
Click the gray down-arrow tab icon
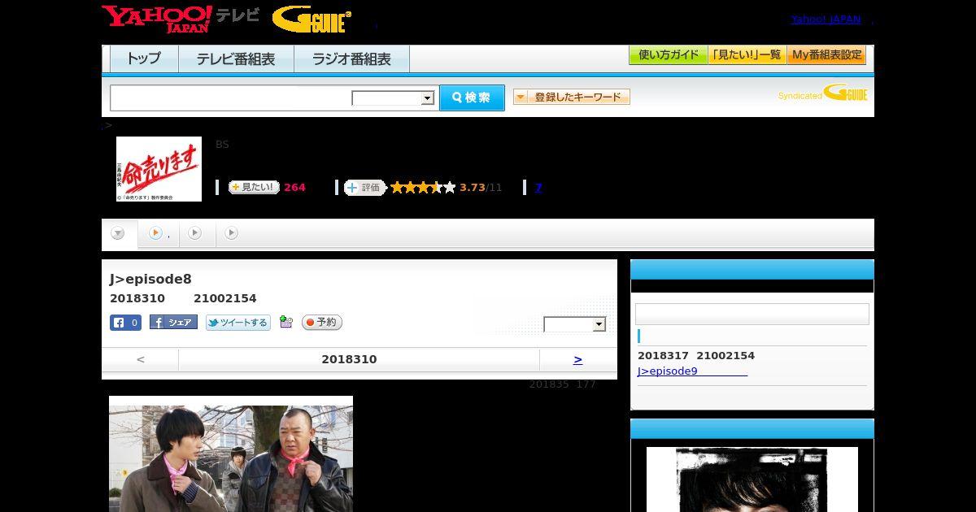118,233
